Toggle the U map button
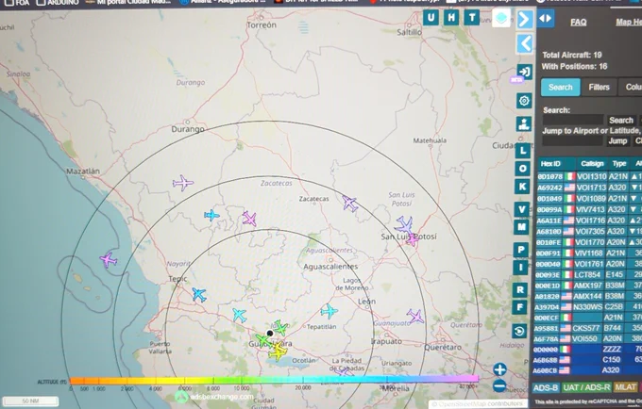The width and height of the screenshot is (642, 409). pyautogui.click(x=431, y=18)
